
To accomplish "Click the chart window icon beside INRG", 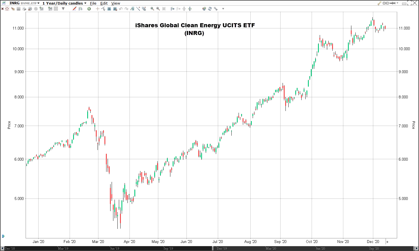I will pos(3,3).
